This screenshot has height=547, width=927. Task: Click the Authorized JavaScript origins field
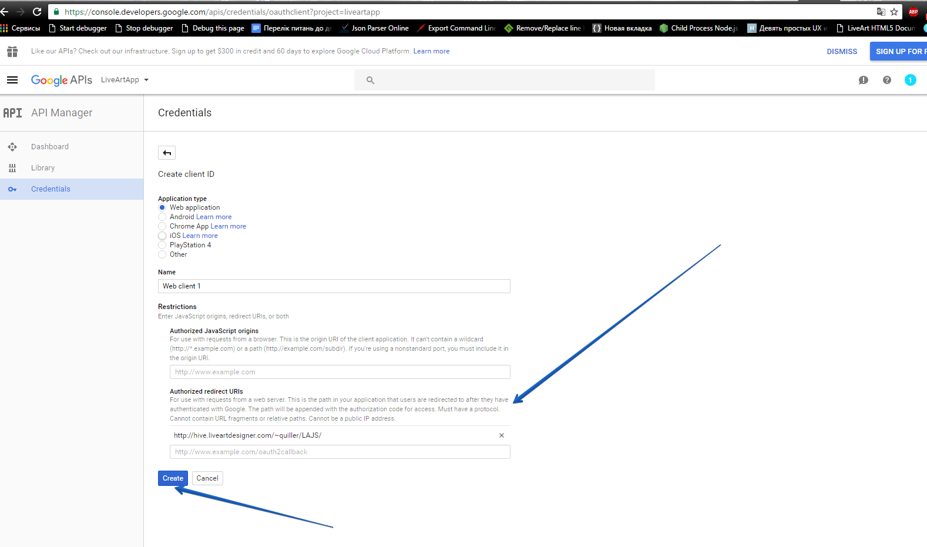click(340, 372)
